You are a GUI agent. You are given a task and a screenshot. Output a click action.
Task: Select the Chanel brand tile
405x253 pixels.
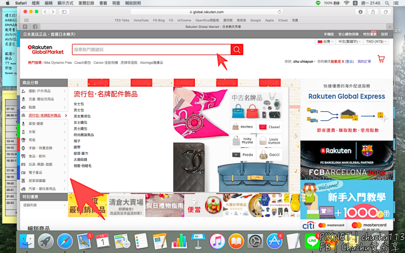(270, 127)
